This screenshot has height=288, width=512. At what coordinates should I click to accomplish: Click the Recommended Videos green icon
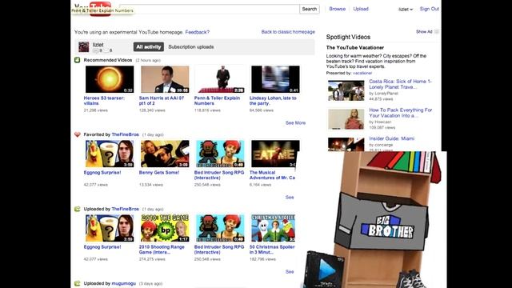(x=78, y=60)
